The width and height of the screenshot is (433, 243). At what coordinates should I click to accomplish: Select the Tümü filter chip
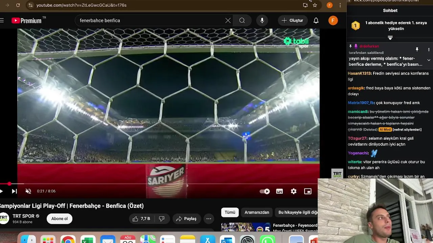230,212
